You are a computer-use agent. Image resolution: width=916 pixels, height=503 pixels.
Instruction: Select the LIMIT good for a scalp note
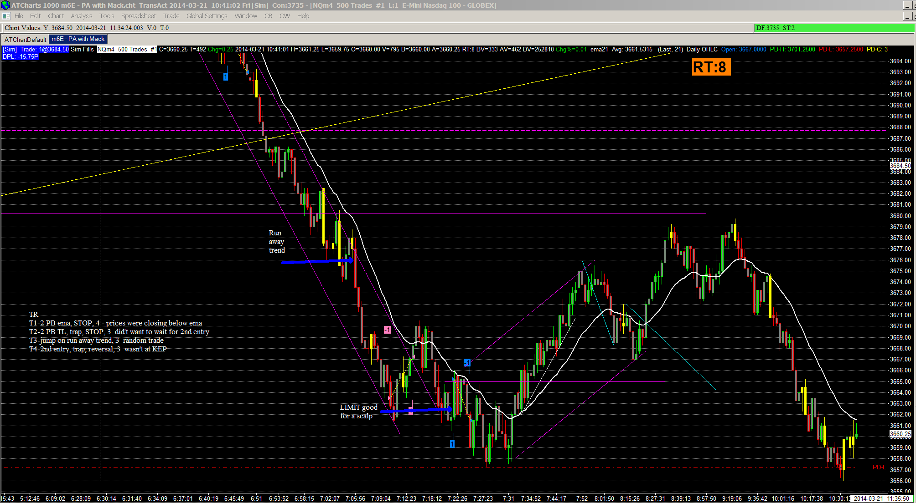(x=358, y=412)
